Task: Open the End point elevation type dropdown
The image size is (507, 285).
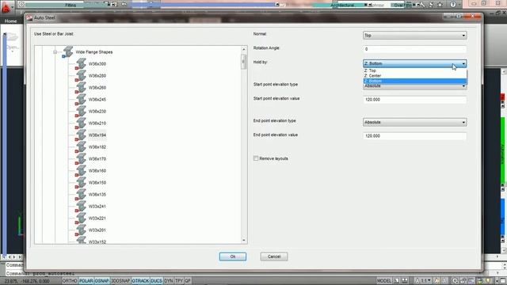Action: click(414, 122)
